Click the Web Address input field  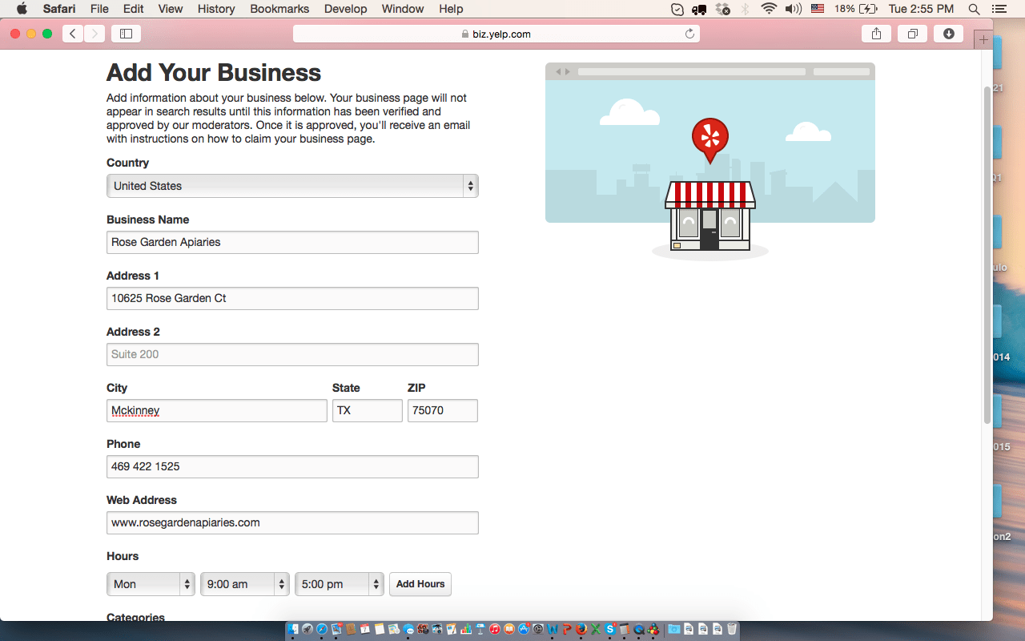[x=292, y=522]
